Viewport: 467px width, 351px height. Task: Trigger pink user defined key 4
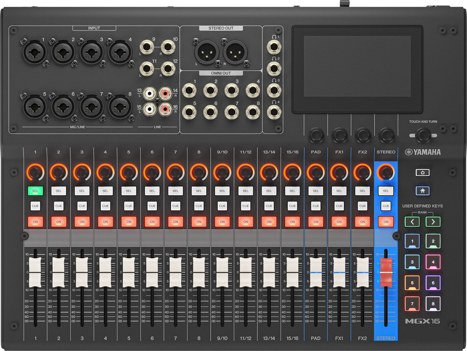[x=433, y=262]
